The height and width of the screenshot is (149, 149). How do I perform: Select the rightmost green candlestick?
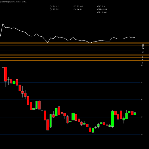(135, 114)
